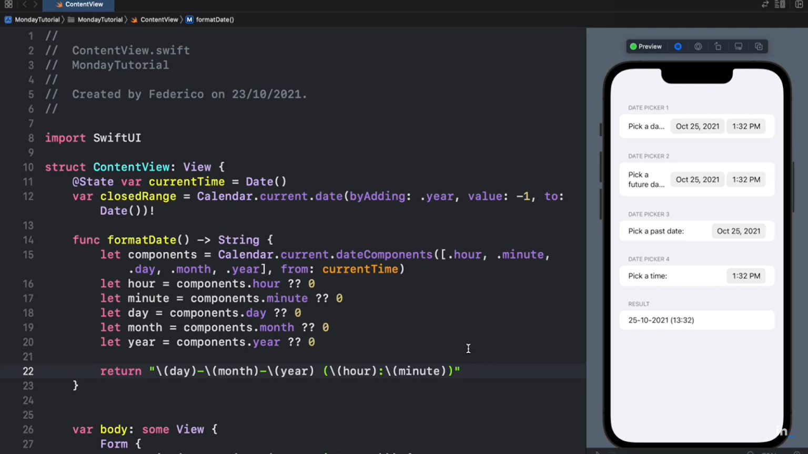Screen dimensions: 808x454
Task: Click Oct 25, 2021 in Date Picker 1
Action: (x=697, y=127)
